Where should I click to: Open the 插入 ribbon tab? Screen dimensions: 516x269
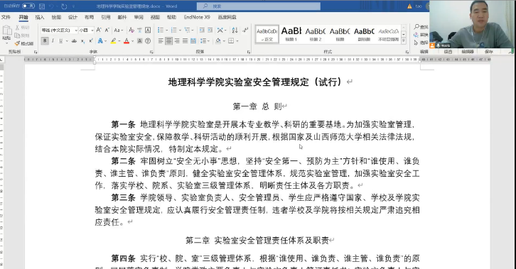coord(40,17)
